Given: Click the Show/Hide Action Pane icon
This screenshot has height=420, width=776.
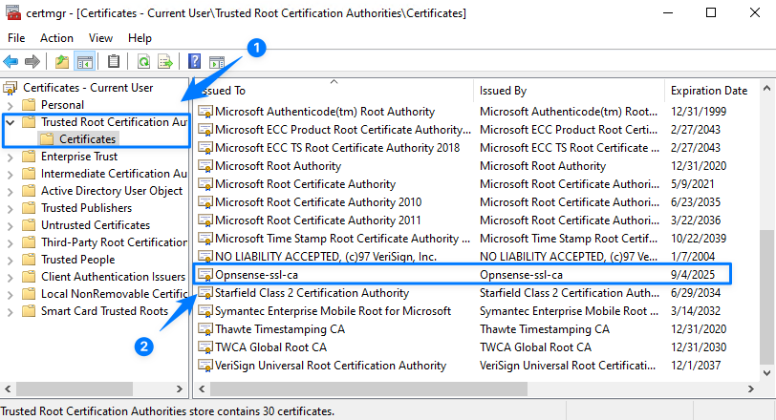Looking at the screenshot, I should coord(217,62).
